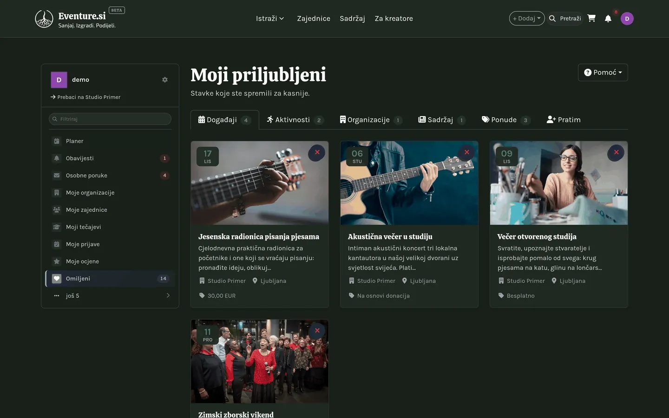This screenshot has height=418, width=669.
Task: Open the painter woman event thumbnail
Action: coord(559,183)
